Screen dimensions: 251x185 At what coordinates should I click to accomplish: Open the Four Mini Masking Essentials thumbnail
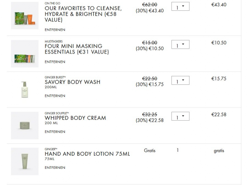click(x=25, y=54)
